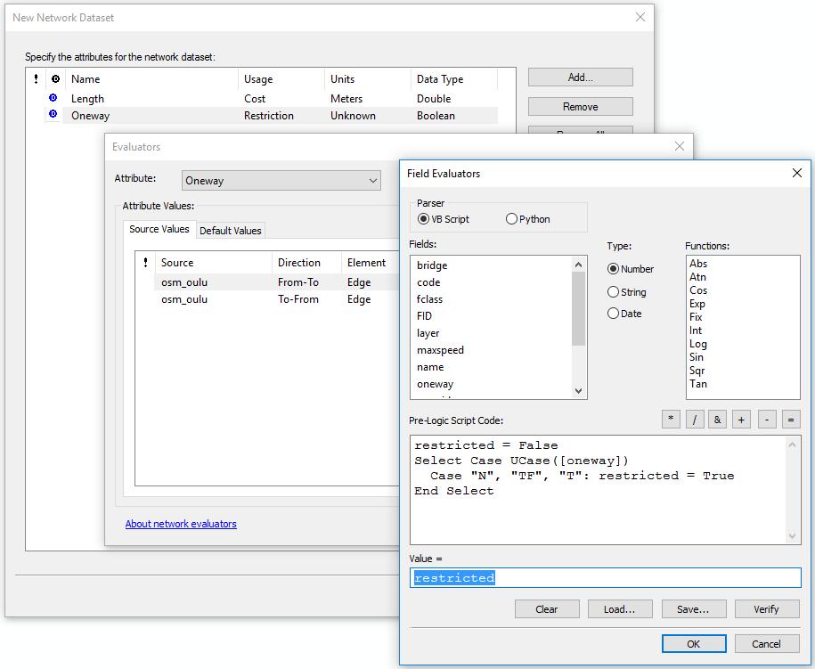Pick the Exp function
The height and width of the screenshot is (669, 815).
697,304
